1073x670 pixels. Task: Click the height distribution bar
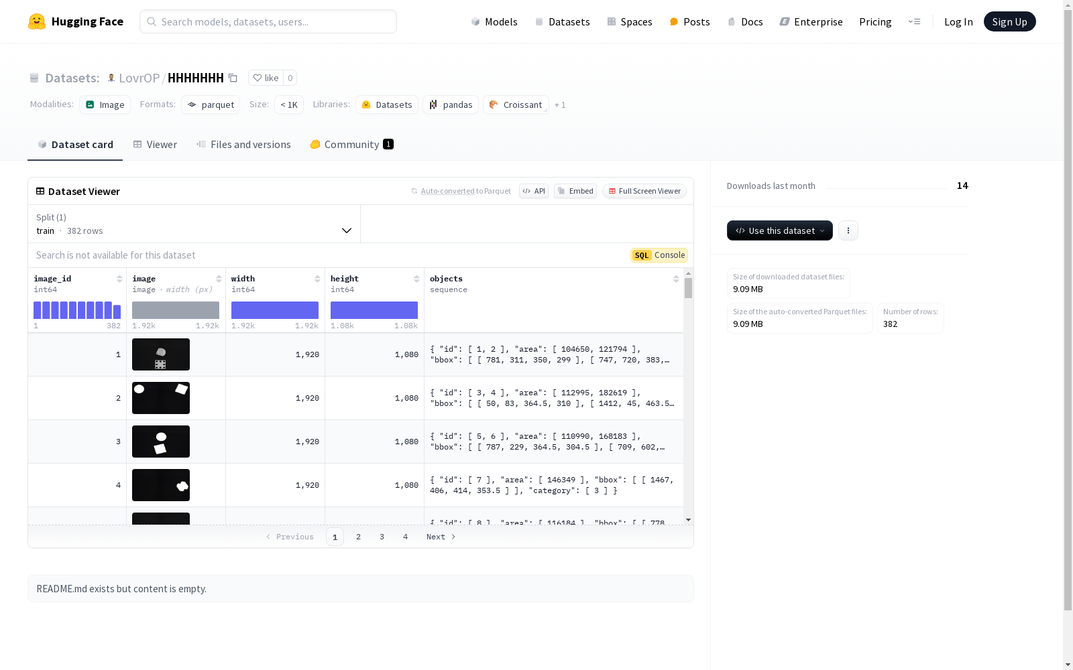click(374, 310)
